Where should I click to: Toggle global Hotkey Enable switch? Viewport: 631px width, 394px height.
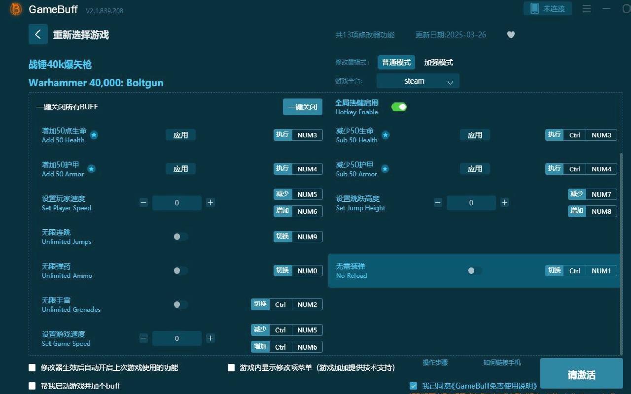point(399,107)
